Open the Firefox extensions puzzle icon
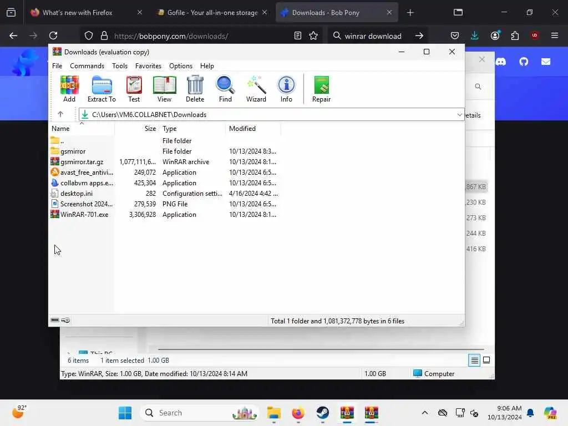The image size is (568, 426). click(x=515, y=35)
